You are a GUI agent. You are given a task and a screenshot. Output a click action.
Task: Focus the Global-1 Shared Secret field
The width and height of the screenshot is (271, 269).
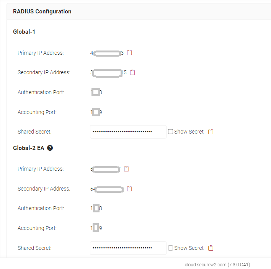[x=128, y=132]
